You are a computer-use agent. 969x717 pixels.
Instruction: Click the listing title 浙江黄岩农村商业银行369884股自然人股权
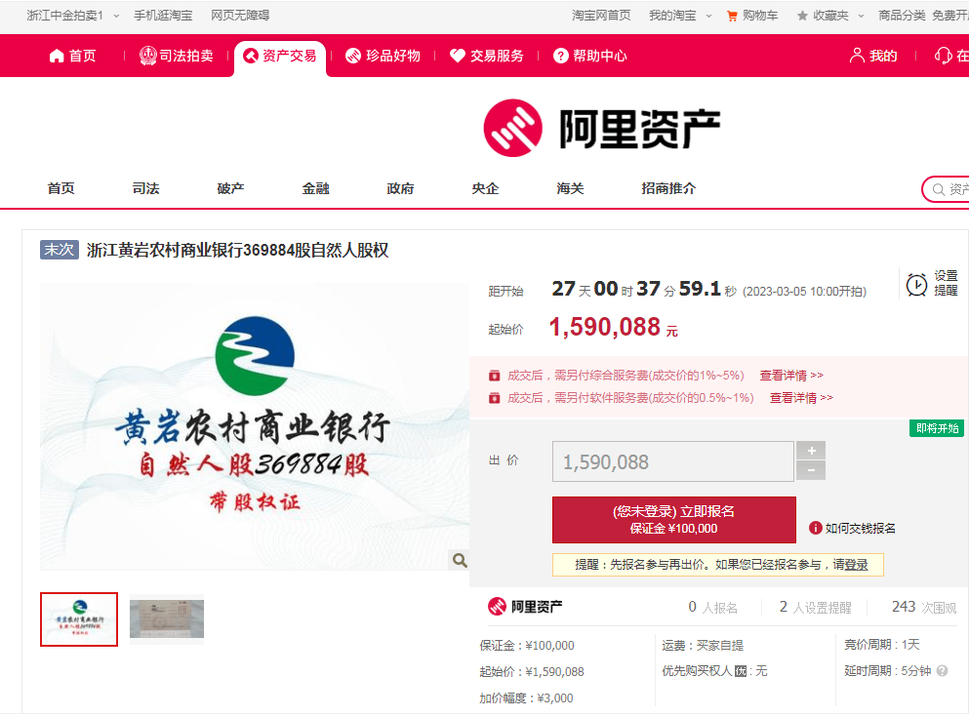238,250
